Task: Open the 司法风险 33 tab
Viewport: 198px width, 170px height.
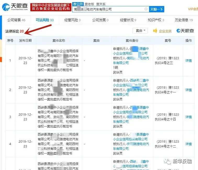Action: tap(44, 20)
